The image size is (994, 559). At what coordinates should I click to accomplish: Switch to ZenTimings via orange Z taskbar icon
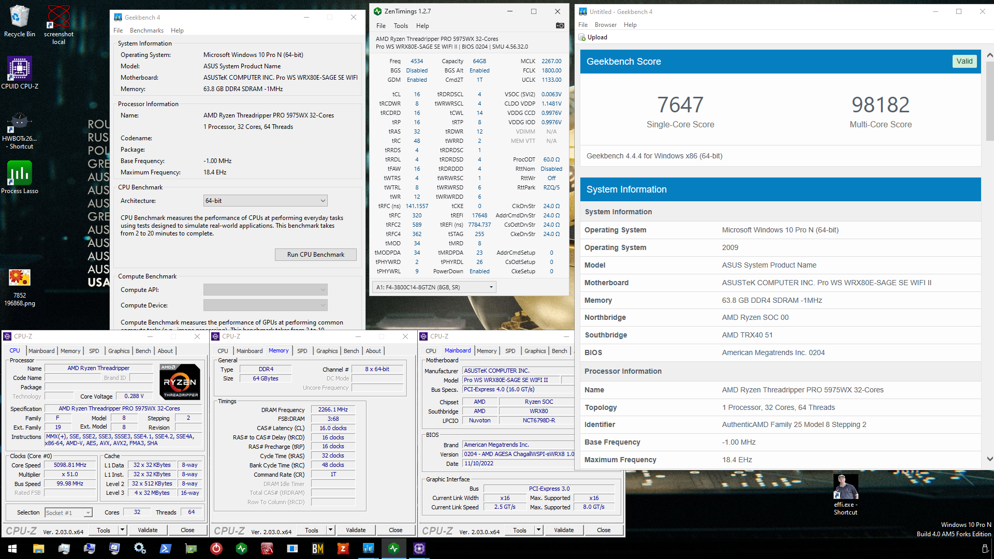click(343, 549)
